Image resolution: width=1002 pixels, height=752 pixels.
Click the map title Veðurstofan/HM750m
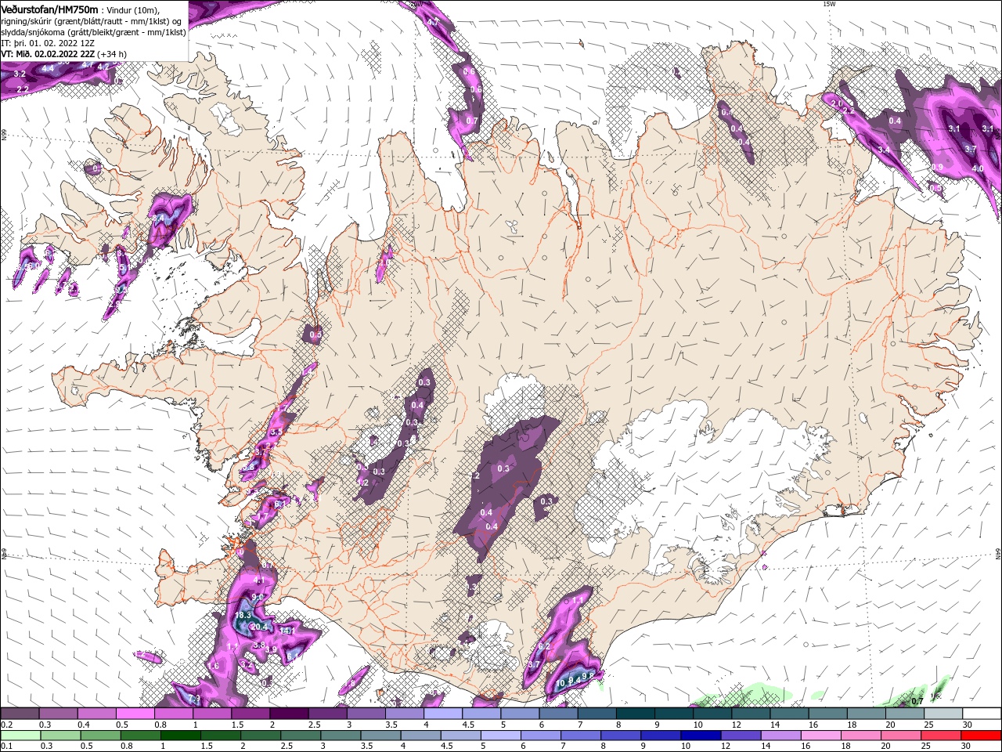(x=49, y=9)
